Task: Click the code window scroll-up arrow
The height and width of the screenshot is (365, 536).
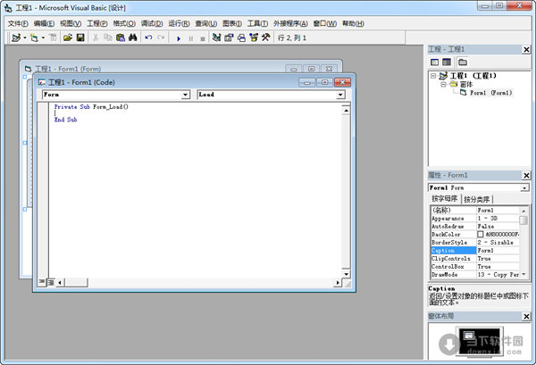Action: (x=346, y=111)
